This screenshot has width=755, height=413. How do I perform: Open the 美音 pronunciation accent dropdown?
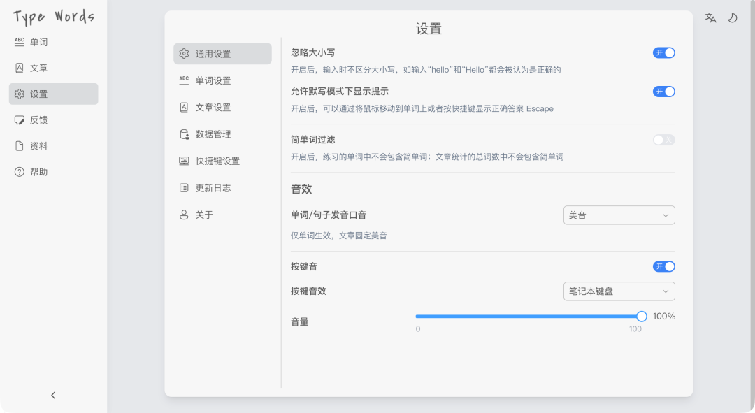[x=619, y=215]
